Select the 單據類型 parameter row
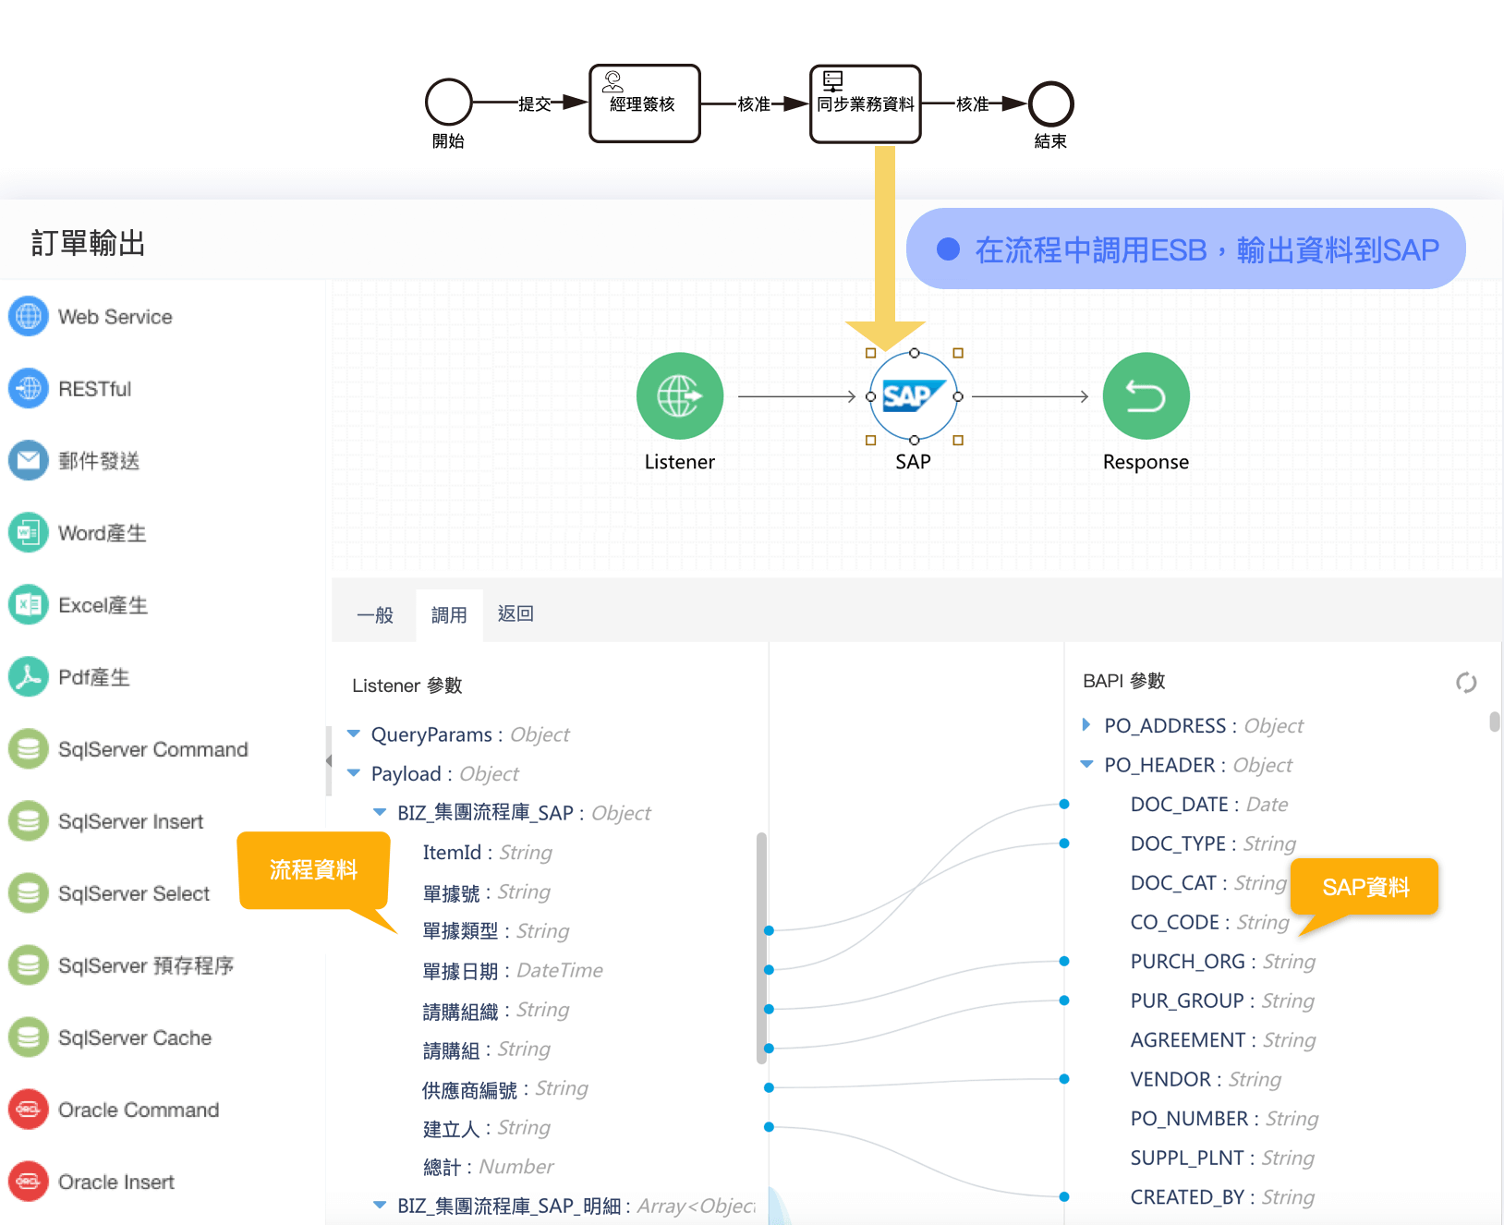Viewport: 1504px width, 1225px height. pos(496,931)
